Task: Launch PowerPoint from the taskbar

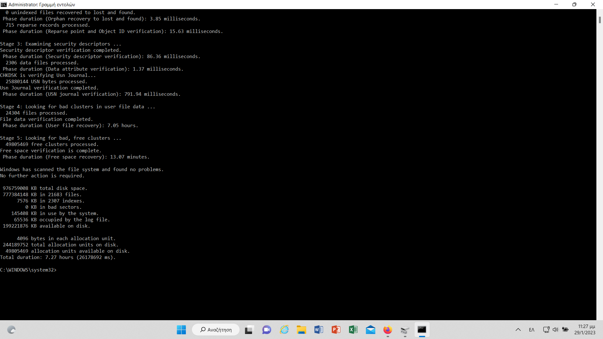Action: pyautogui.click(x=336, y=330)
